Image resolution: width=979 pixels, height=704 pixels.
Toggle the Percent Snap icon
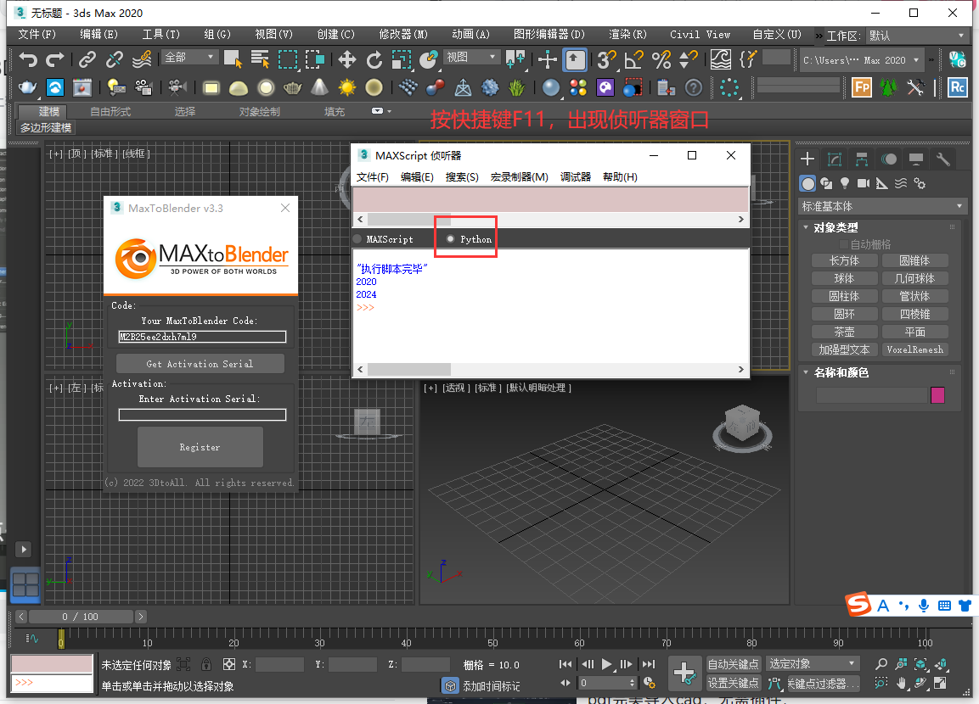click(661, 60)
